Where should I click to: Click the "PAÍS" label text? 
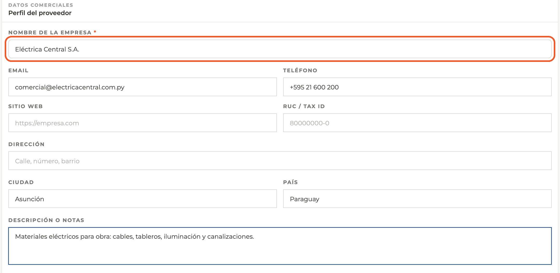click(290, 182)
